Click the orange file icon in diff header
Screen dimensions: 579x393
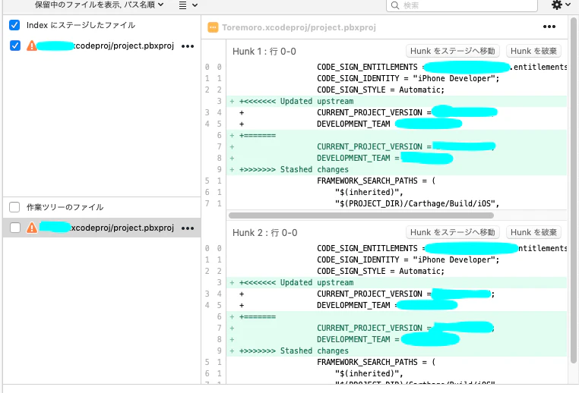[213, 27]
